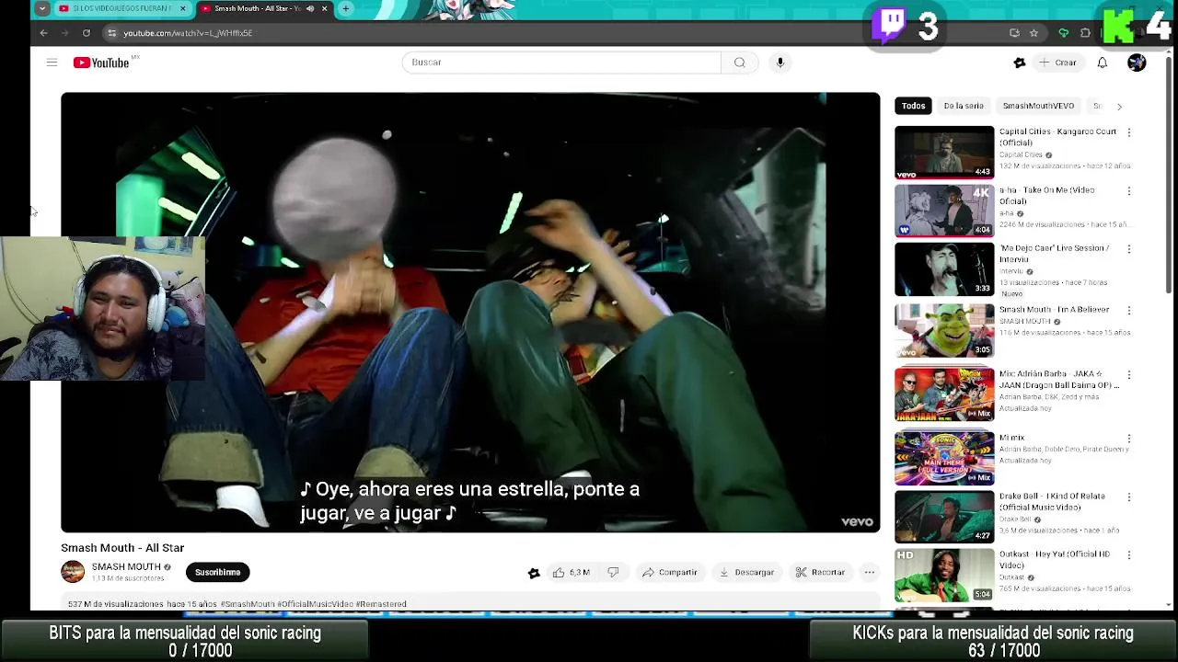Open options for Outkast Hey Ya video

[x=1129, y=555]
